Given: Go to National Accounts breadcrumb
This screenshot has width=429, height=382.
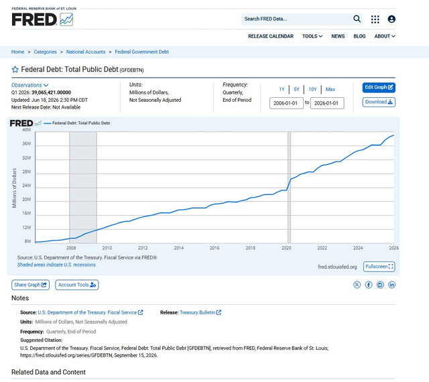Looking at the screenshot, I should click(86, 52).
